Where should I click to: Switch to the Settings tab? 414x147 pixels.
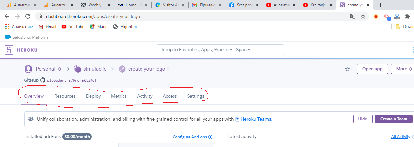click(x=196, y=96)
